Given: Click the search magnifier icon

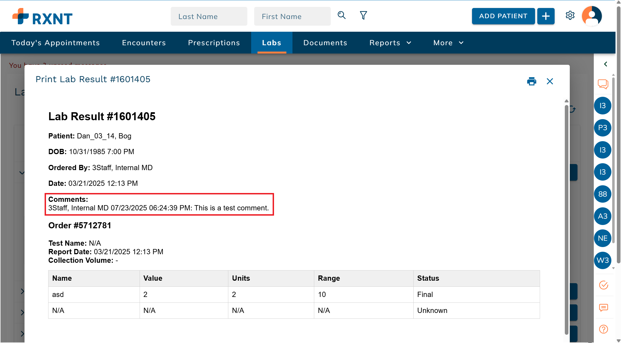Looking at the screenshot, I should 341,15.
